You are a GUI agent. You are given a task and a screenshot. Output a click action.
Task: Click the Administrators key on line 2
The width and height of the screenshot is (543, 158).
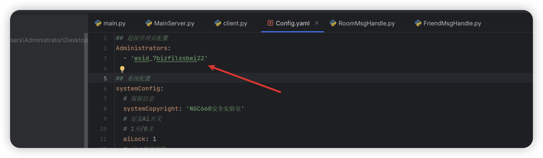pyautogui.click(x=141, y=48)
